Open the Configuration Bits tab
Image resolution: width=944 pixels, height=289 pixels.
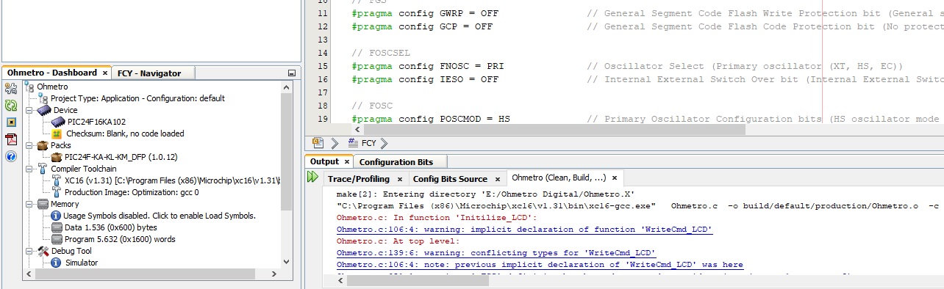[396, 162]
